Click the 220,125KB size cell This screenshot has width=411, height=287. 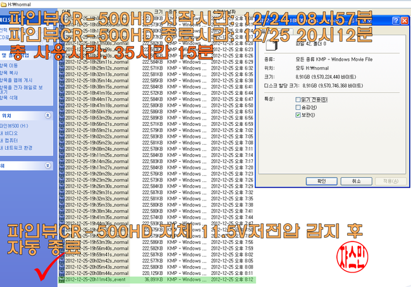coord(152,274)
